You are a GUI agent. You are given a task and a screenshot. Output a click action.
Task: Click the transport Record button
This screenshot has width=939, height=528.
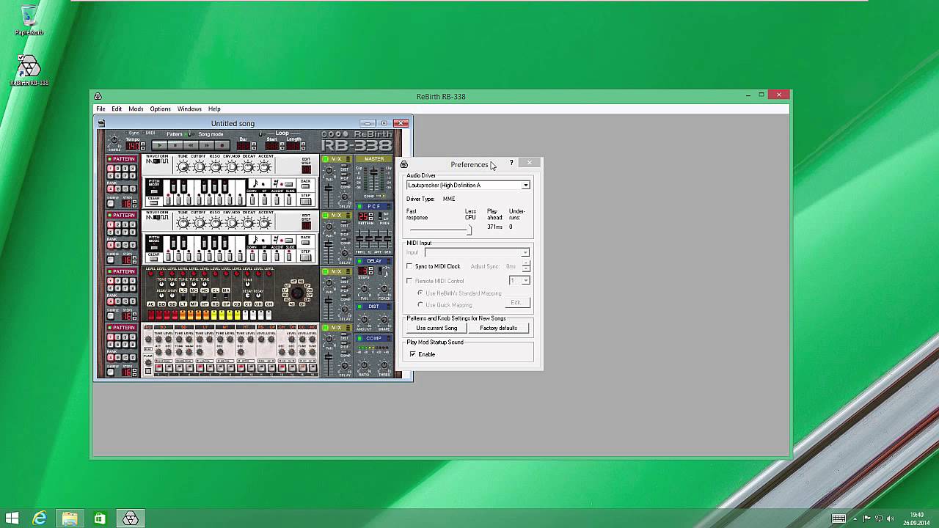tap(222, 145)
